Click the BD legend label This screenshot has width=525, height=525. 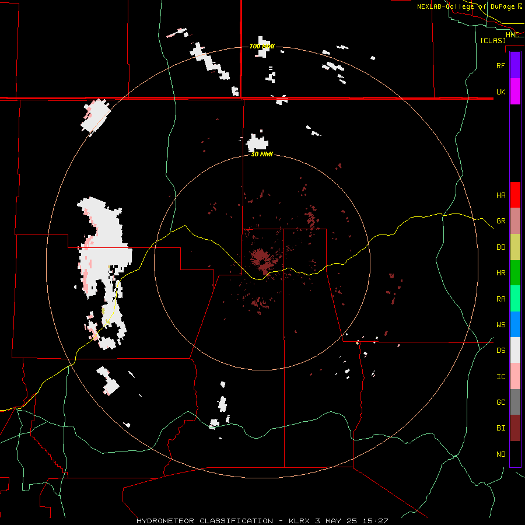[x=501, y=247]
